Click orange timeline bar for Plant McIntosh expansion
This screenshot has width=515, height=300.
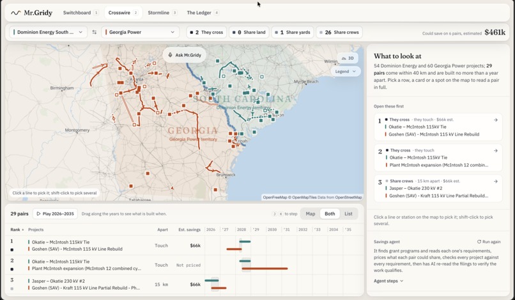coord(265,269)
